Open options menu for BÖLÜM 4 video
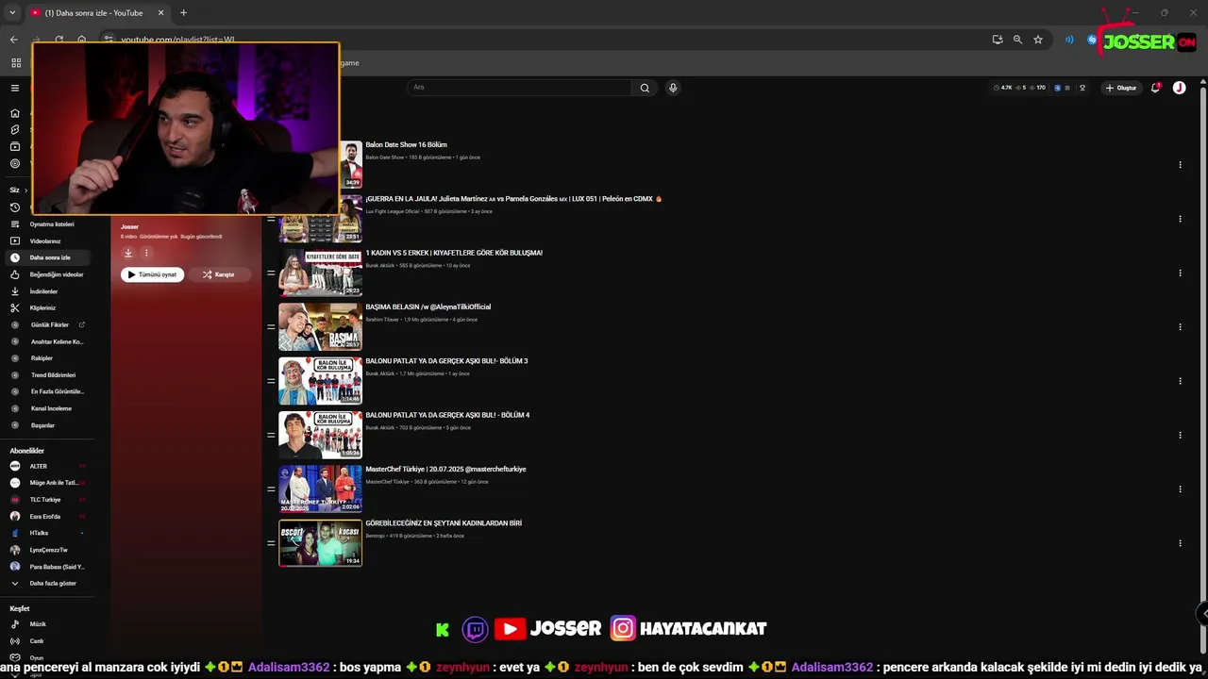The width and height of the screenshot is (1208, 679). point(1180,435)
